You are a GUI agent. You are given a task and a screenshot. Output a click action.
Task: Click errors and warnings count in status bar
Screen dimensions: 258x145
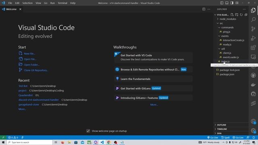tap(13, 137)
